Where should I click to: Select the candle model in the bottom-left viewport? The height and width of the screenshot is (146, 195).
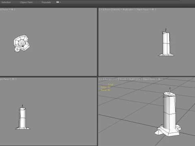pos(22,118)
